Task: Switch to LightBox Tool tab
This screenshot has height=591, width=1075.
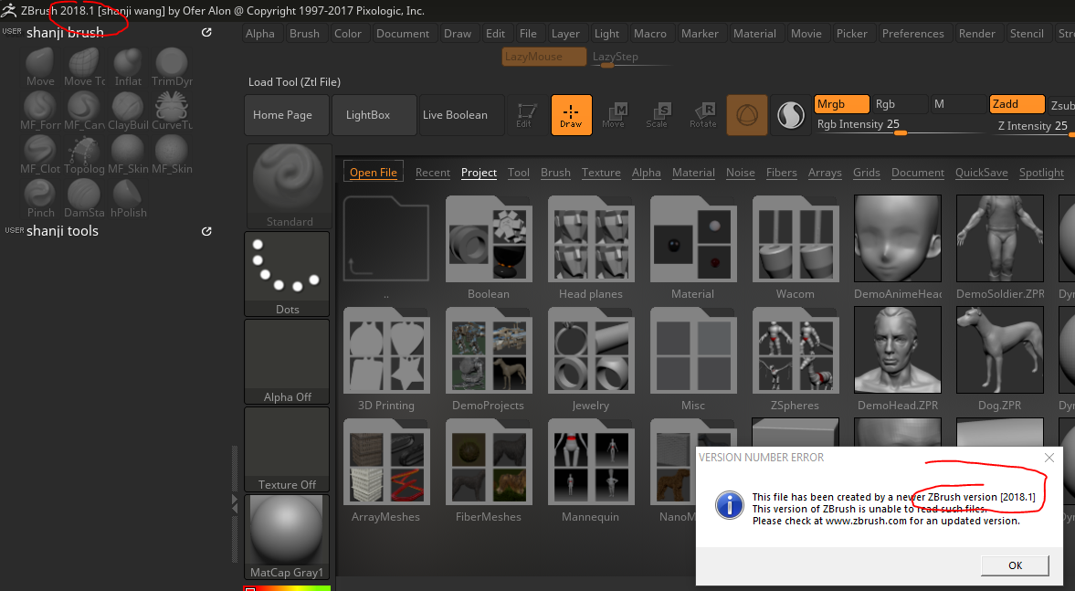Action: (518, 173)
